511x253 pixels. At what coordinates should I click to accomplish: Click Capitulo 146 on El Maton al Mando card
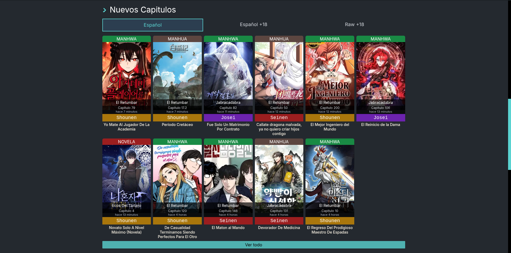[228, 211]
